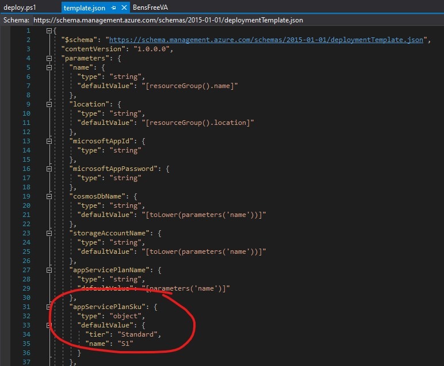Screen dimensions: 444x366
Task: Fold the "microsoftAppId" block
Action: [x=49, y=141]
